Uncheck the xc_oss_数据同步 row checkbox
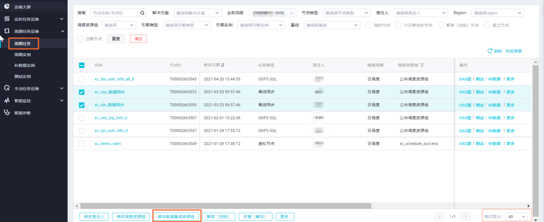Image resolution: width=544 pixels, height=222 pixels. point(82,92)
